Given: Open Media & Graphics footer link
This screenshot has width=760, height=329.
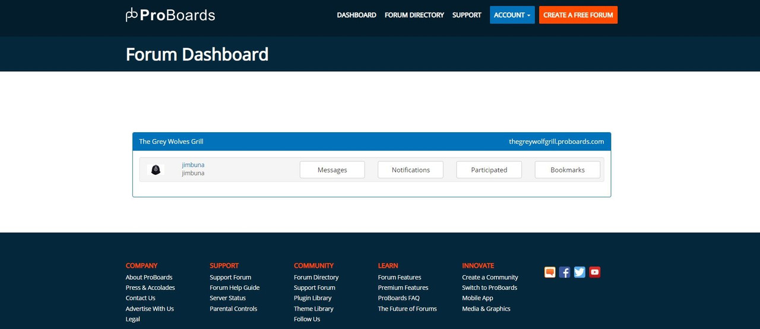Looking at the screenshot, I should point(486,309).
